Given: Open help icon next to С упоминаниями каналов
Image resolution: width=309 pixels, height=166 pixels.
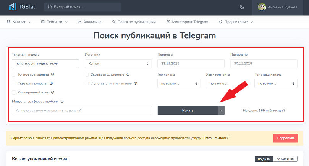Looking at the screenshot, I should tap(136, 83).
